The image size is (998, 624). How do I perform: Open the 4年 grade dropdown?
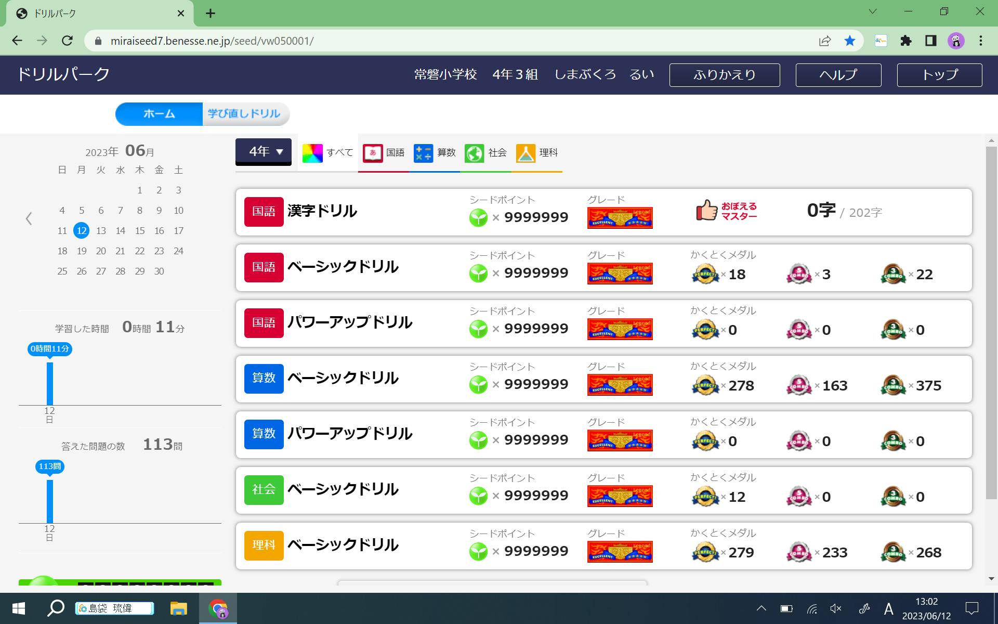[264, 151]
